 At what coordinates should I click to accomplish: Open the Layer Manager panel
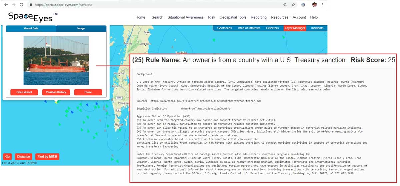click(x=295, y=28)
